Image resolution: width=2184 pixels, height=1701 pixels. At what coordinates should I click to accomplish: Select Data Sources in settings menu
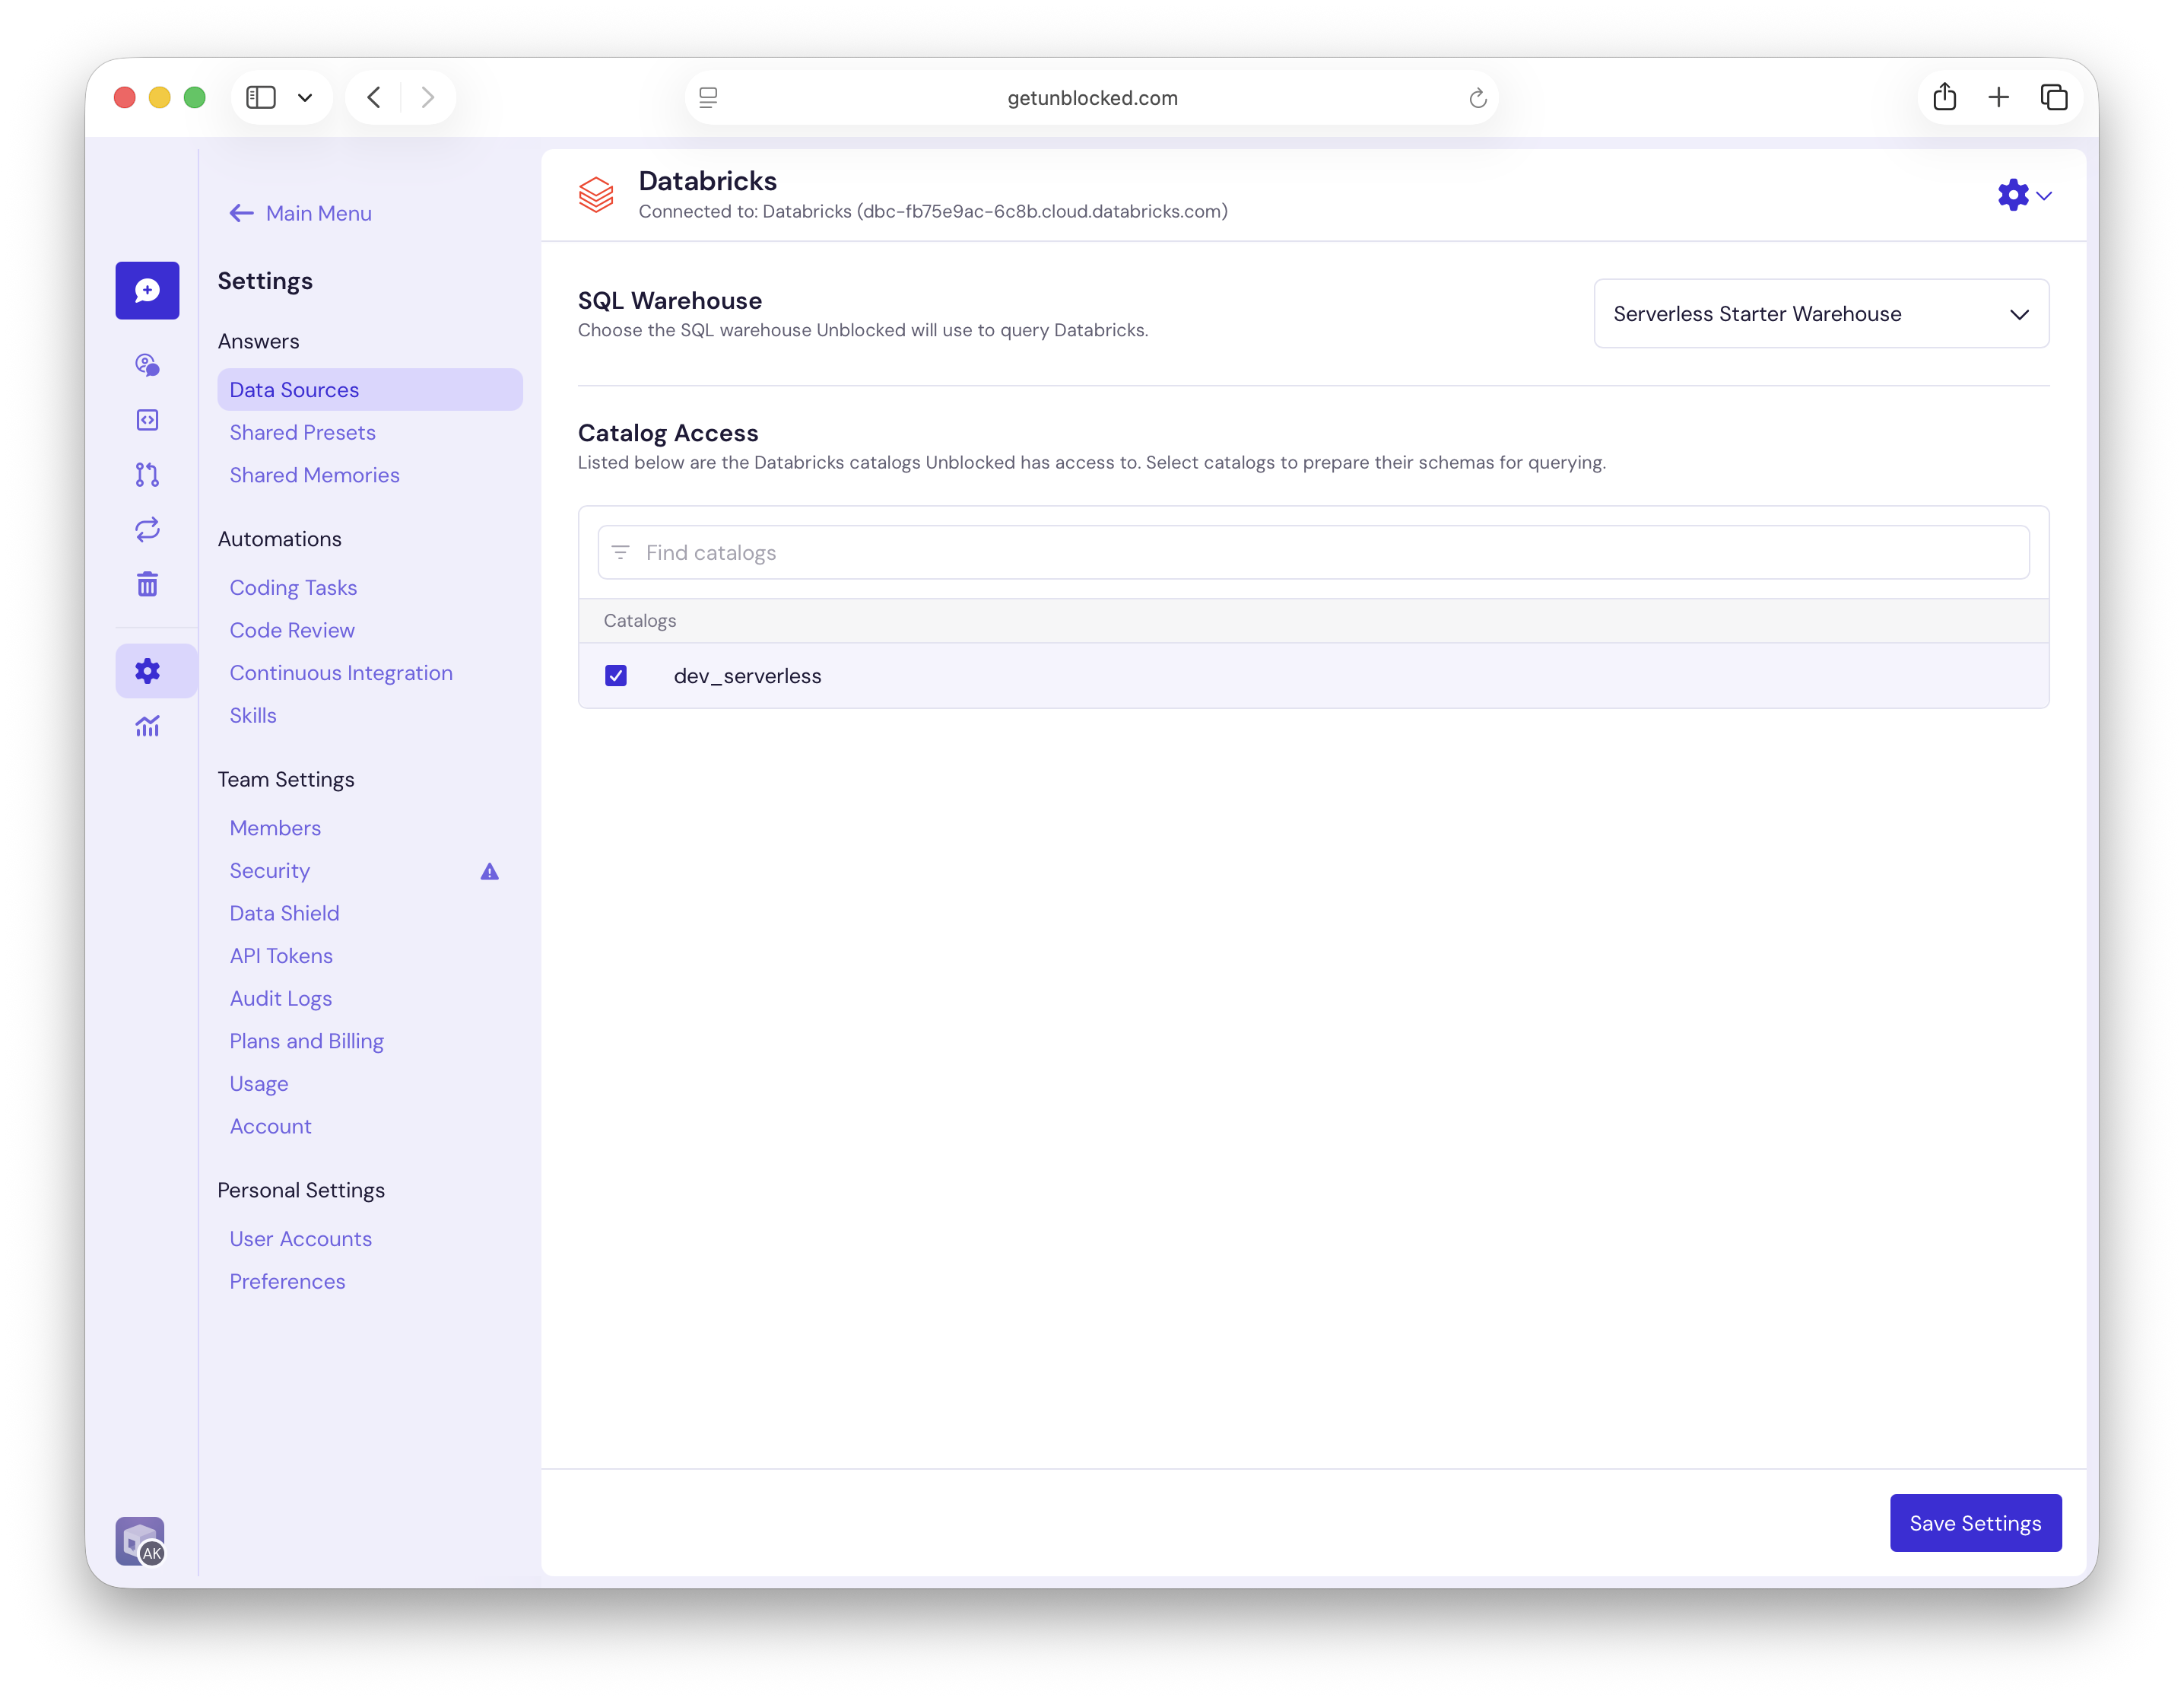coord(370,389)
